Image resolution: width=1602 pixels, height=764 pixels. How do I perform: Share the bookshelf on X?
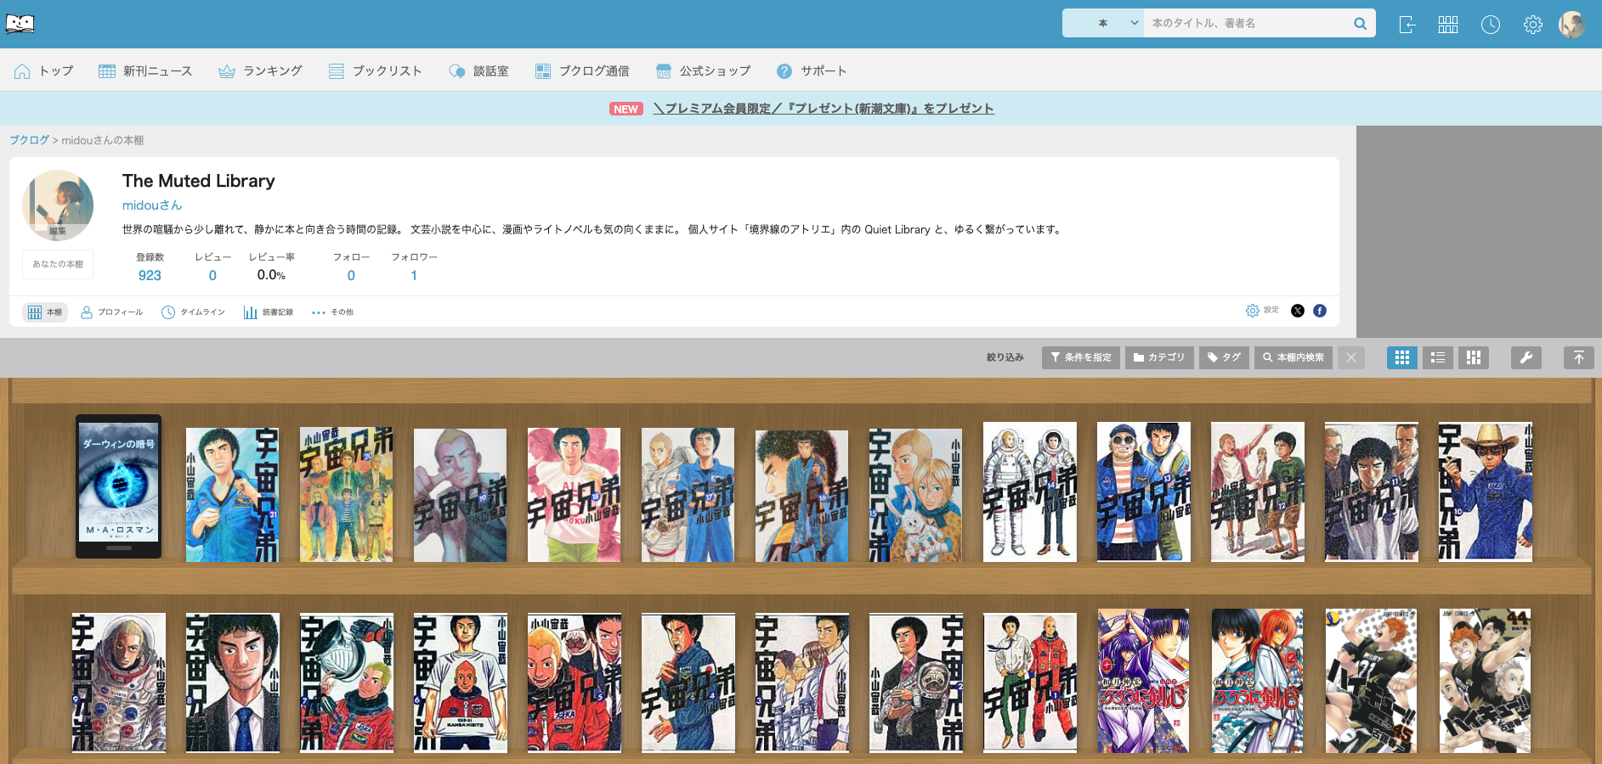1298,311
